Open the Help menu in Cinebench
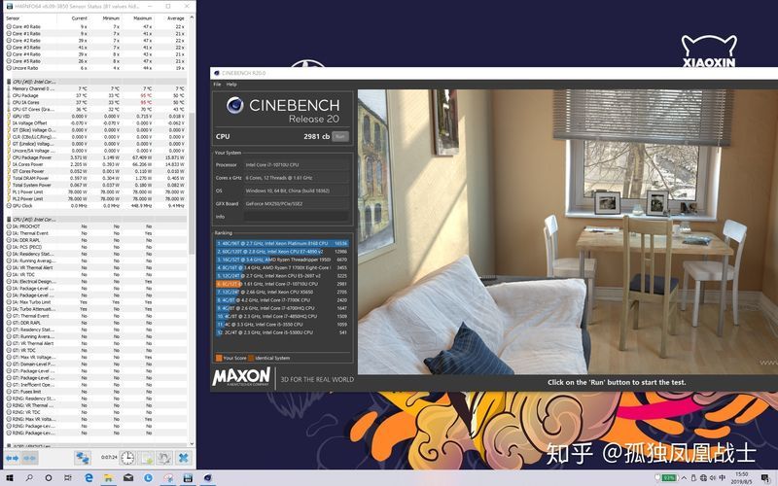Image resolution: width=778 pixels, height=486 pixels. coord(231,85)
